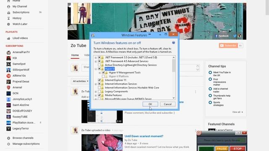Image resolution: width=269 pixels, height=151 pixels.
Task: Expand Channel tips with View all
Action: click(x=237, y=112)
